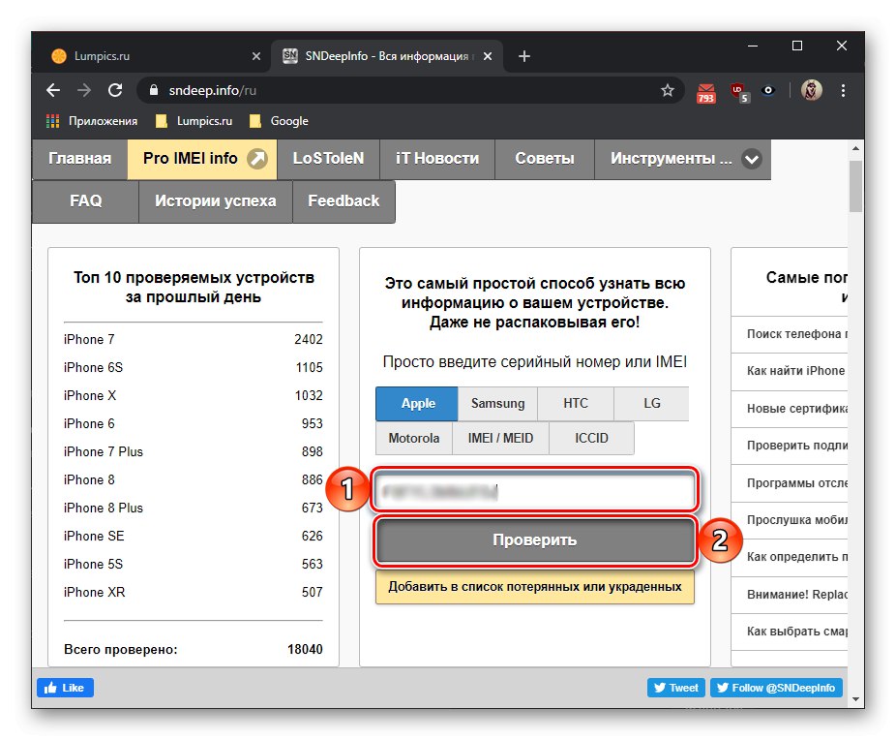Click Добавить в список потерянных или украденных
This screenshot has height=740, width=896.
pos(534,587)
